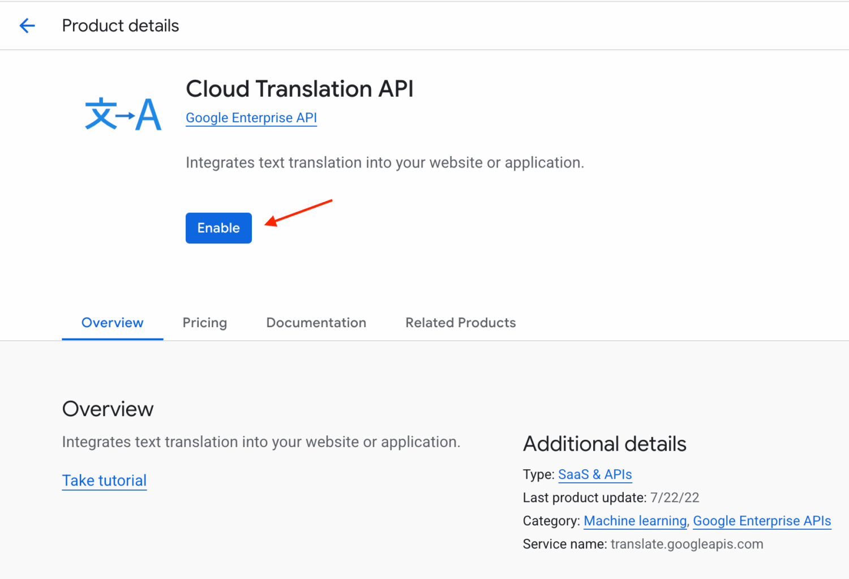Open the Google Enterprise APIs category link
The width and height of the screenshot is (849, 579).
(762, 521)
